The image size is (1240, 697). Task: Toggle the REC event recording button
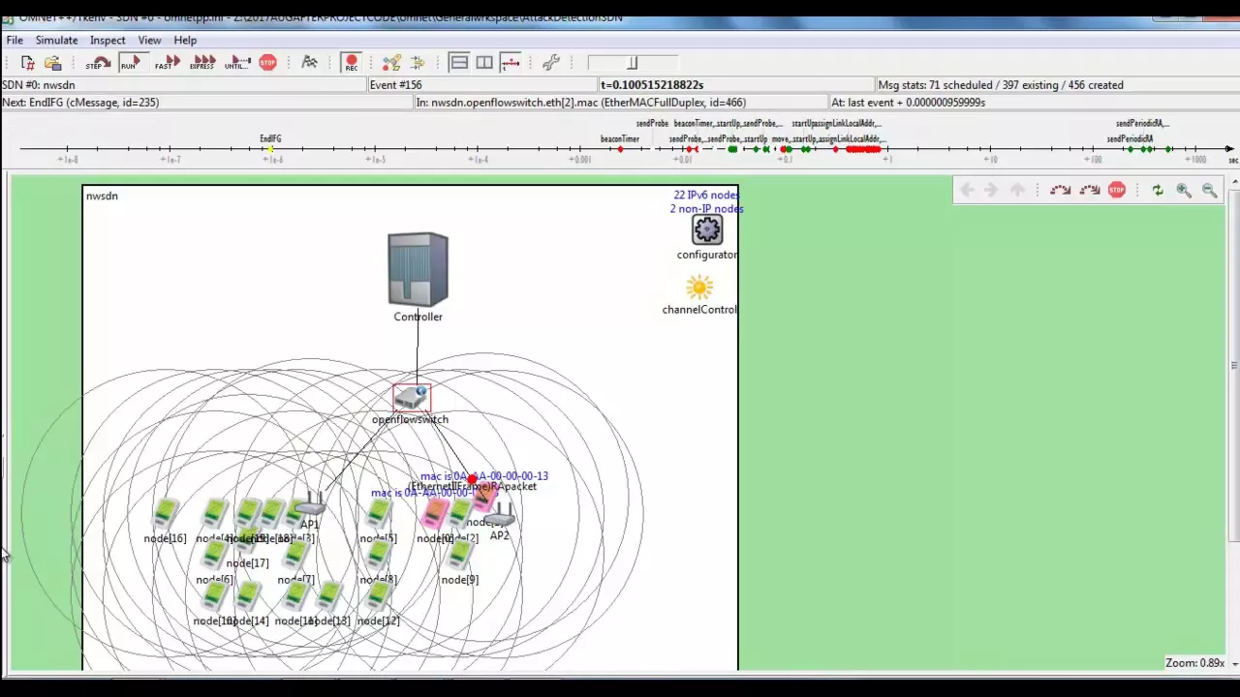tap(352, 63)
